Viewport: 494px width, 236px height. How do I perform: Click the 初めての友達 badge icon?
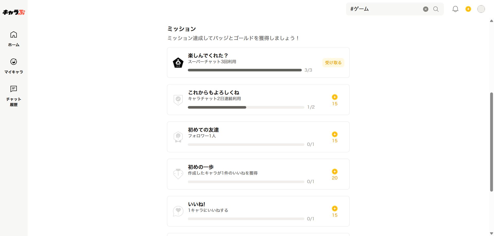178,137
